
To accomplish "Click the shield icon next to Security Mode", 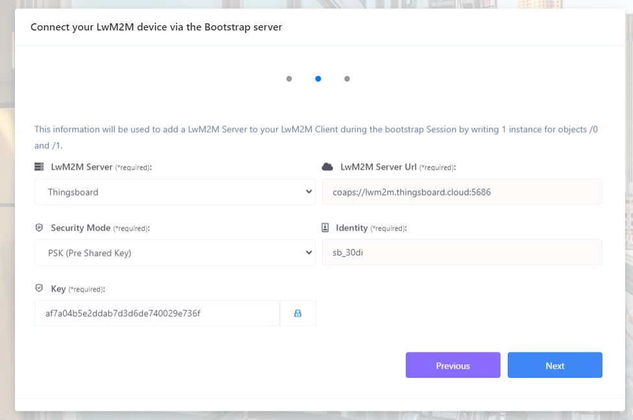I will [x=39, y=227].
